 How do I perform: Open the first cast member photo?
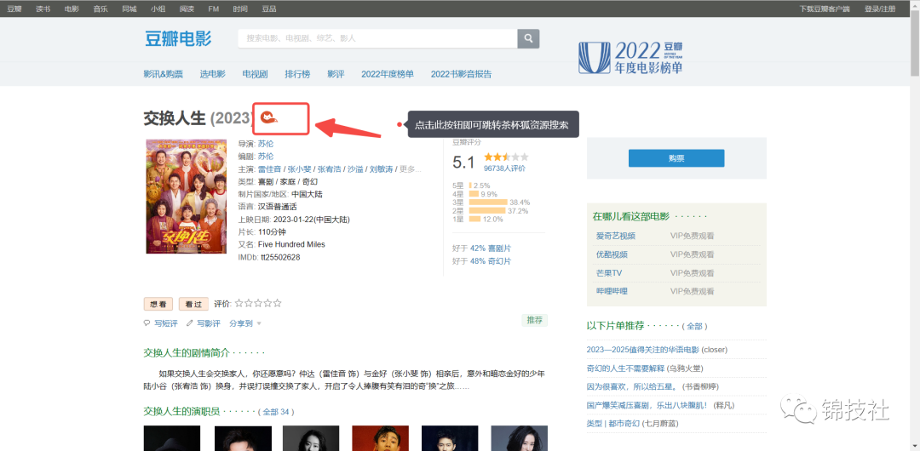[172, 438]
